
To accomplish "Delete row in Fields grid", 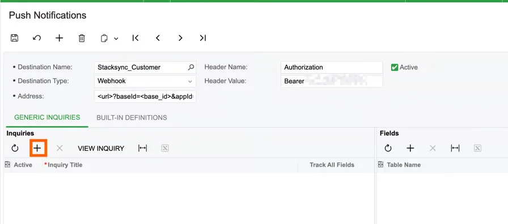I will coord(433,148).
